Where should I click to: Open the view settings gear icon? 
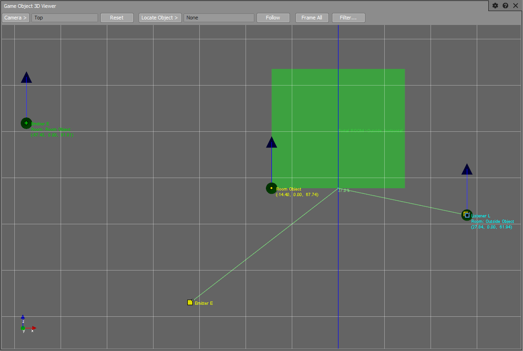(x=495, y=6)
